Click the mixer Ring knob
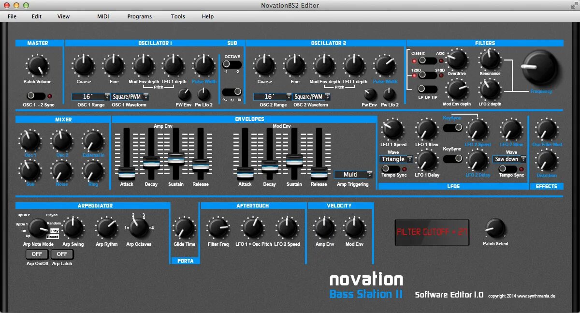 (93, 171)
